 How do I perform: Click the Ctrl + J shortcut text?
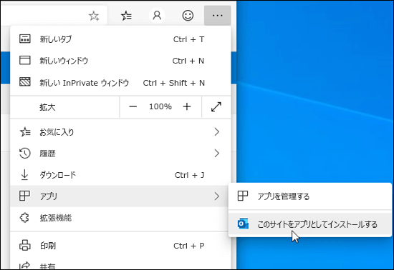189,175
